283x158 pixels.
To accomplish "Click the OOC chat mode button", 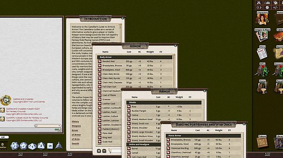I will (58, 130).
